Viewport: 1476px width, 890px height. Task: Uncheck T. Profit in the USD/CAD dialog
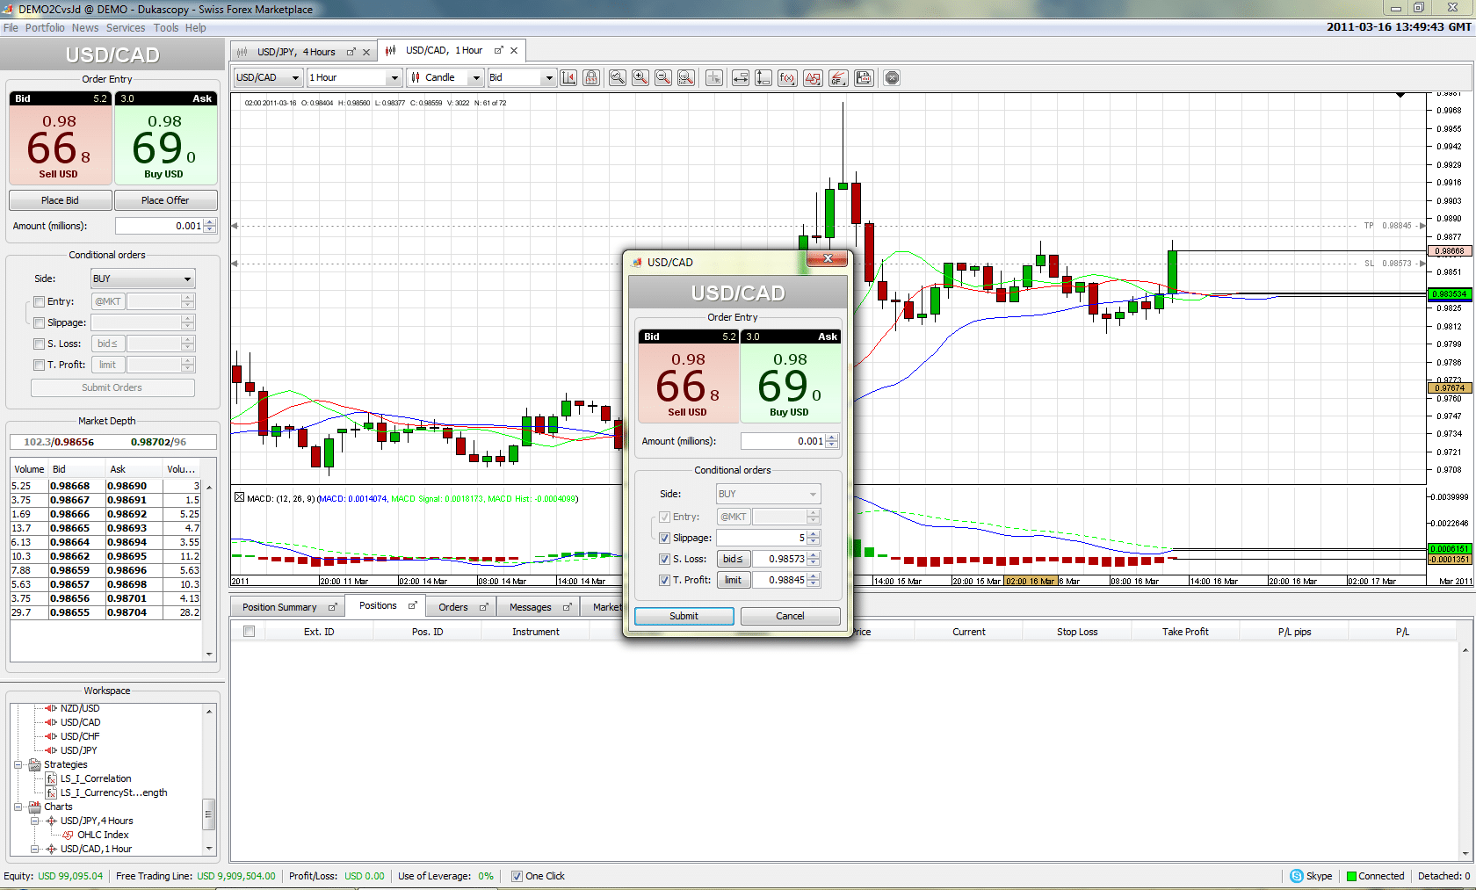[664, 580]
